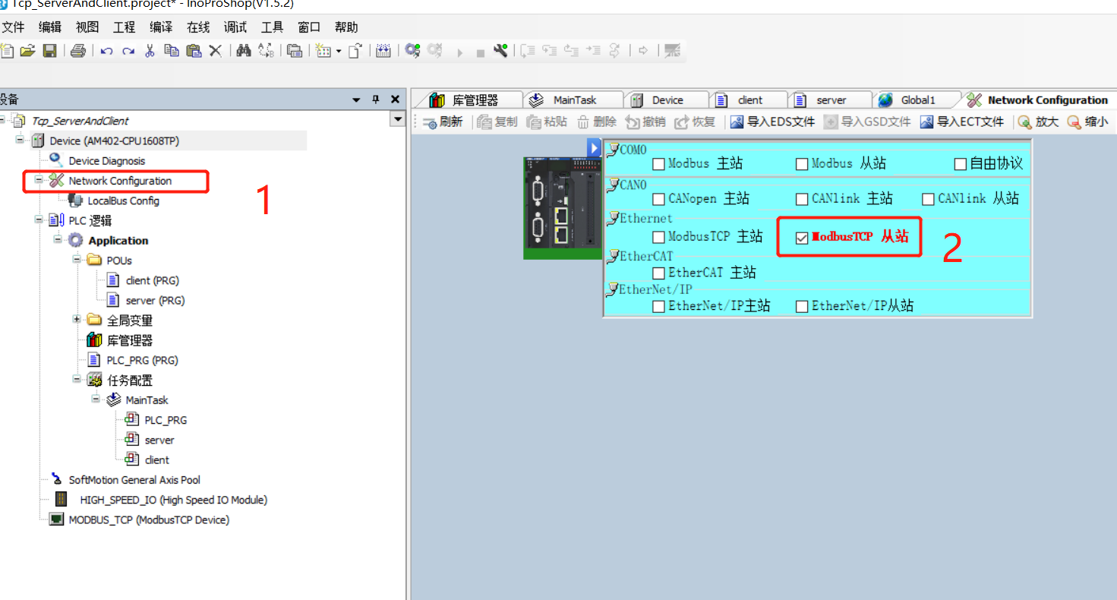Enable 自由协议 checkbox
This screenshot has height=600, width=1117.
click(961, 164)
